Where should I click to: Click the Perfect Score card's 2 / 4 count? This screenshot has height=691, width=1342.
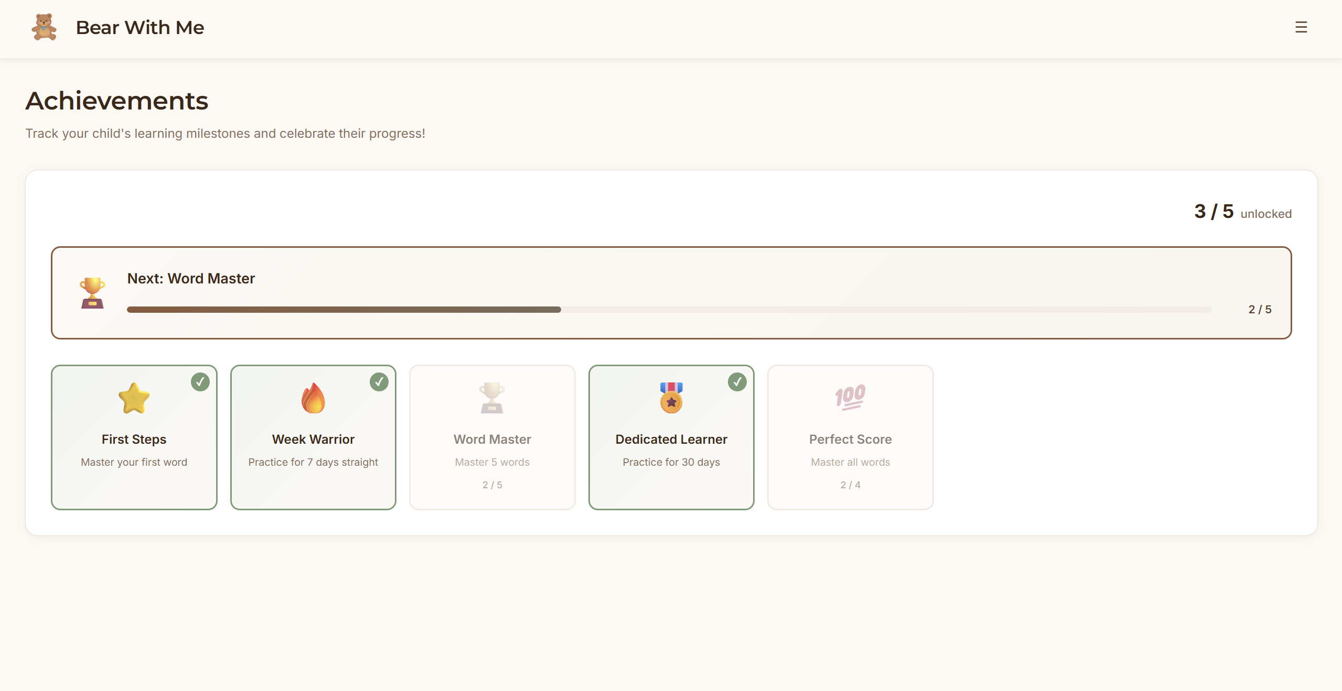(x=850, y=485)
